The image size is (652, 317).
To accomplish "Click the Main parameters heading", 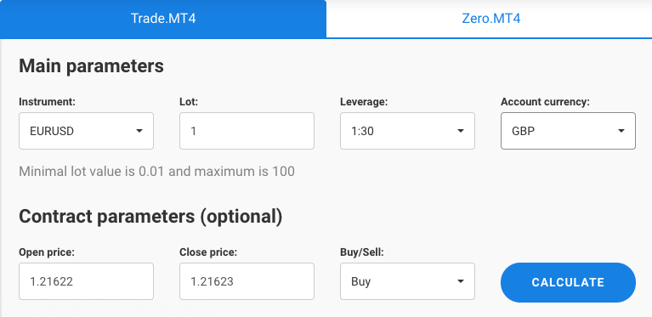I will point(91,66).
